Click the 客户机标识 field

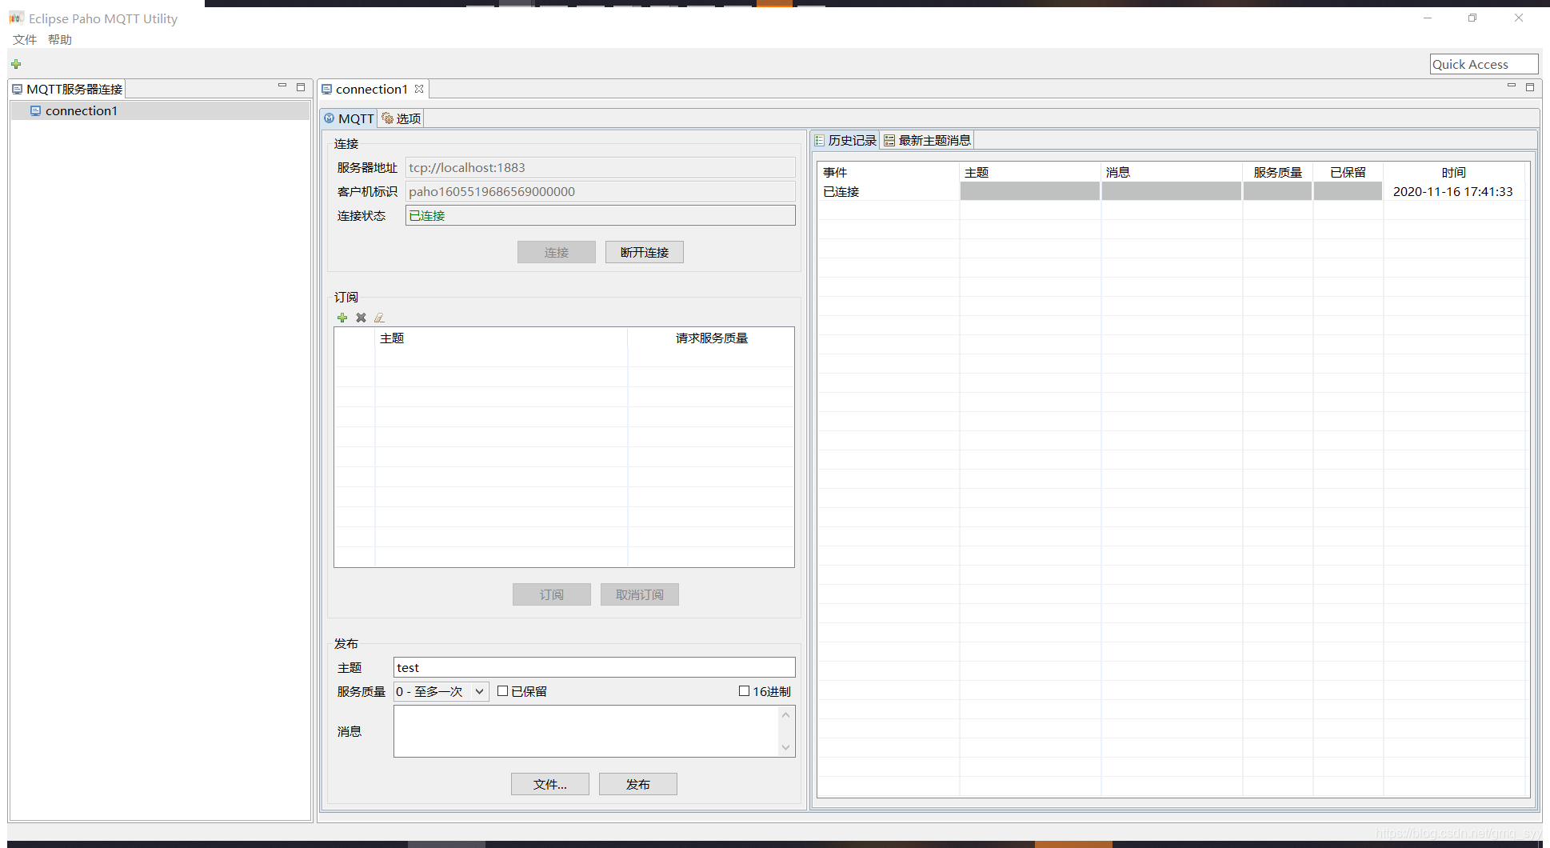[x=601, y=191]
